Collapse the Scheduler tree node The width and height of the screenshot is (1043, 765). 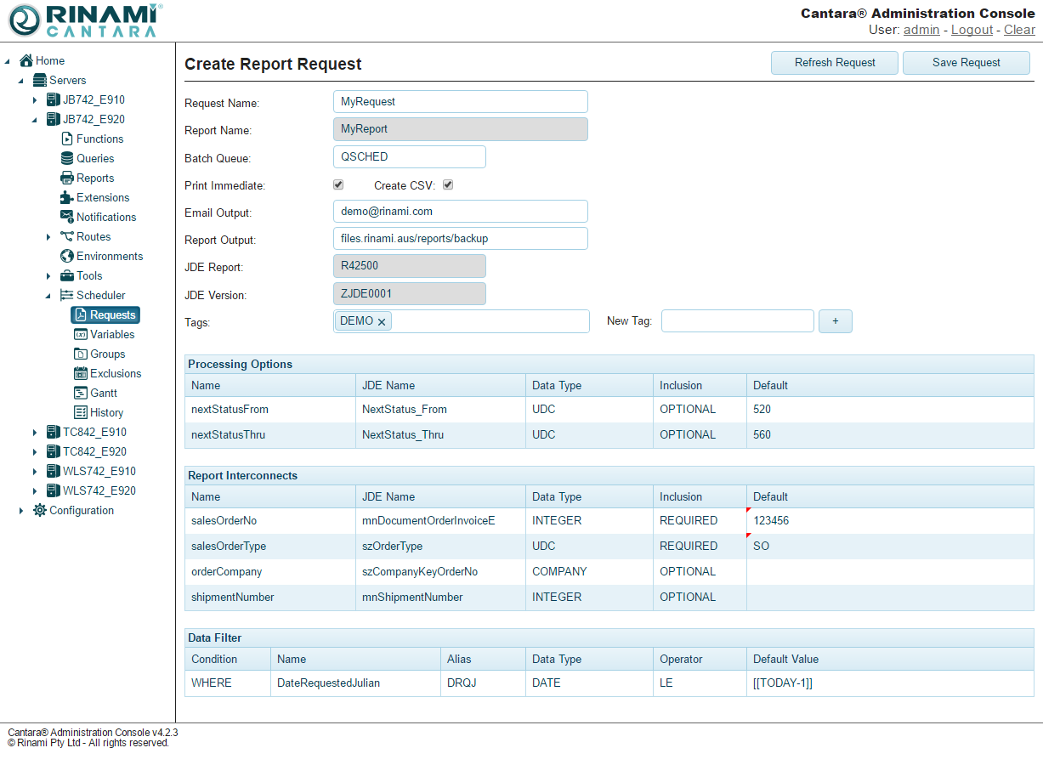[48, 296]
